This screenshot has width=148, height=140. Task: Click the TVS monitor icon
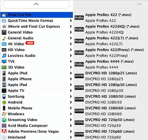point(4,62)
